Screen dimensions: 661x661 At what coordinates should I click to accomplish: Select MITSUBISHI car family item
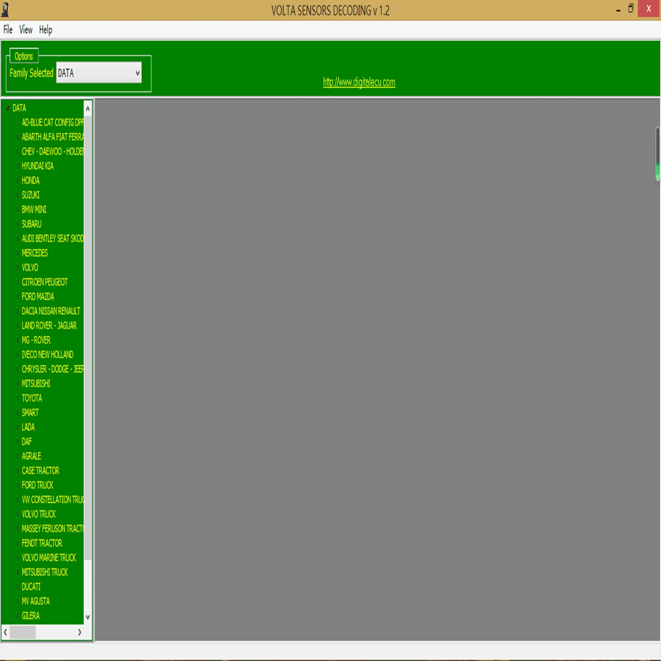(x=36, y=384)
